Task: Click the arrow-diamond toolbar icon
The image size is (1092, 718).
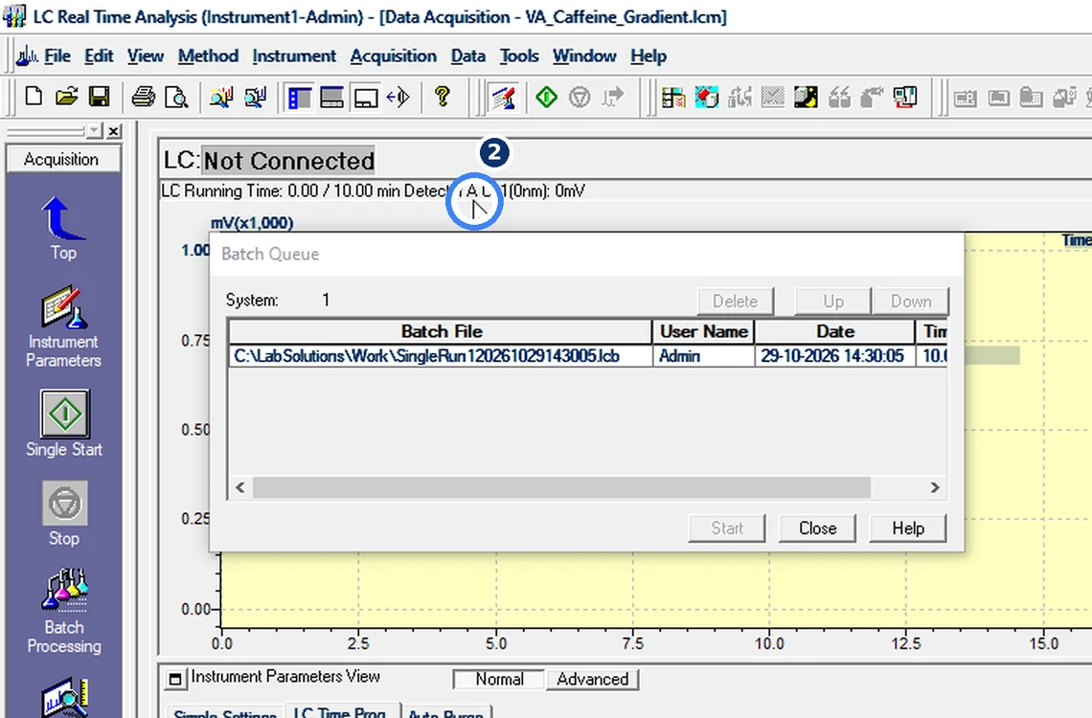Action: click(398, 98)
